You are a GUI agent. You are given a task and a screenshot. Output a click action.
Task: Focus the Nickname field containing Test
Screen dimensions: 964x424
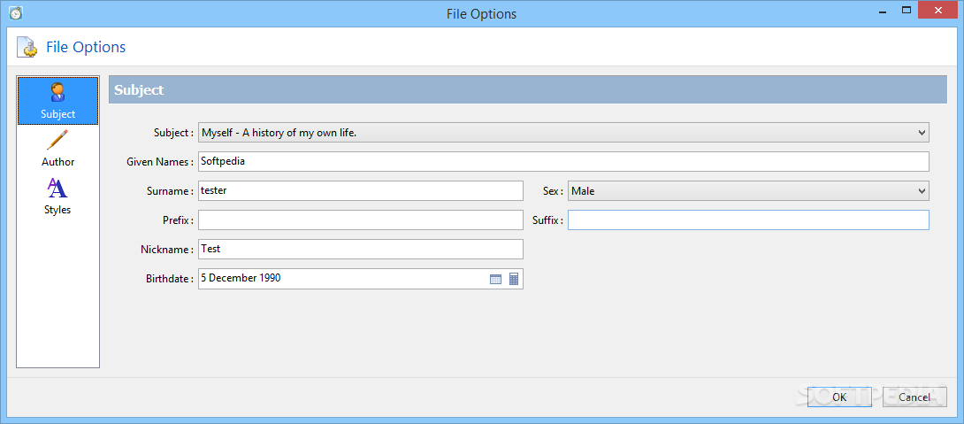click(x=360, y=250)
